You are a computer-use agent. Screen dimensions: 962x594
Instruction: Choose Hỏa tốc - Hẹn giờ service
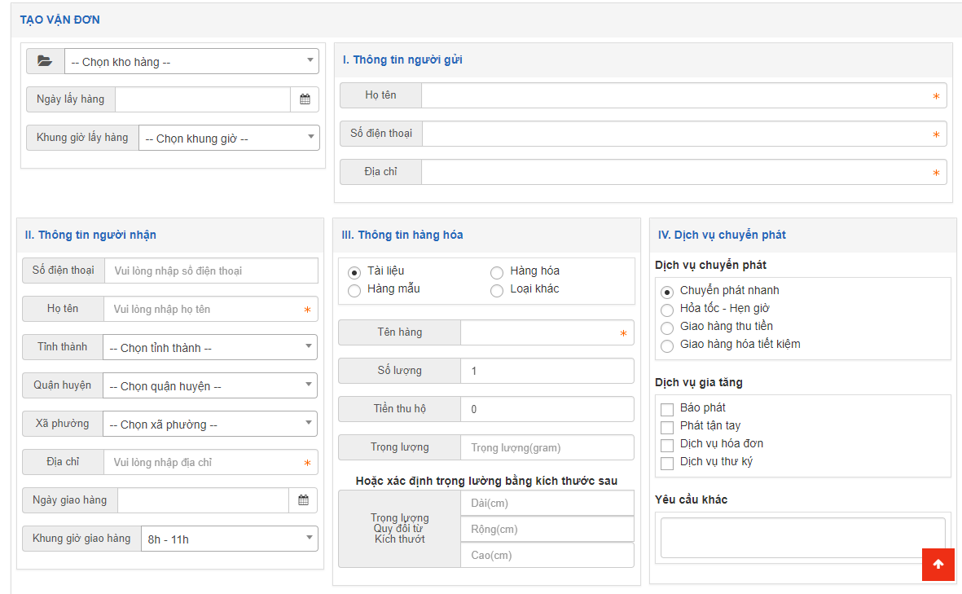[667, 310]
